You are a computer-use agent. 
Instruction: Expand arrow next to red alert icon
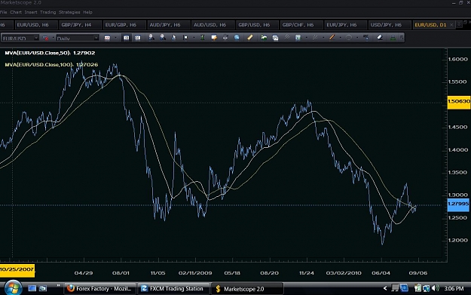point(54,38)
